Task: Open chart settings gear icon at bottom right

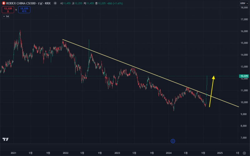Action: [244, 153]
